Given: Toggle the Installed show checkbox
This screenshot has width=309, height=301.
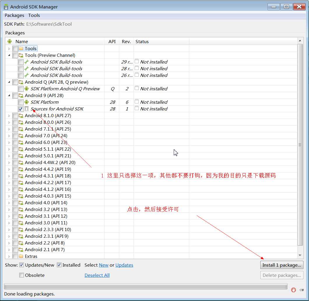Looking at the screenshot, I should click(59, 265).
